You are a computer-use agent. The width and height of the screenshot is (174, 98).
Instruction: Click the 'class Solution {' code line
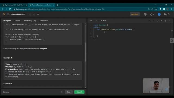click(101, 25)
